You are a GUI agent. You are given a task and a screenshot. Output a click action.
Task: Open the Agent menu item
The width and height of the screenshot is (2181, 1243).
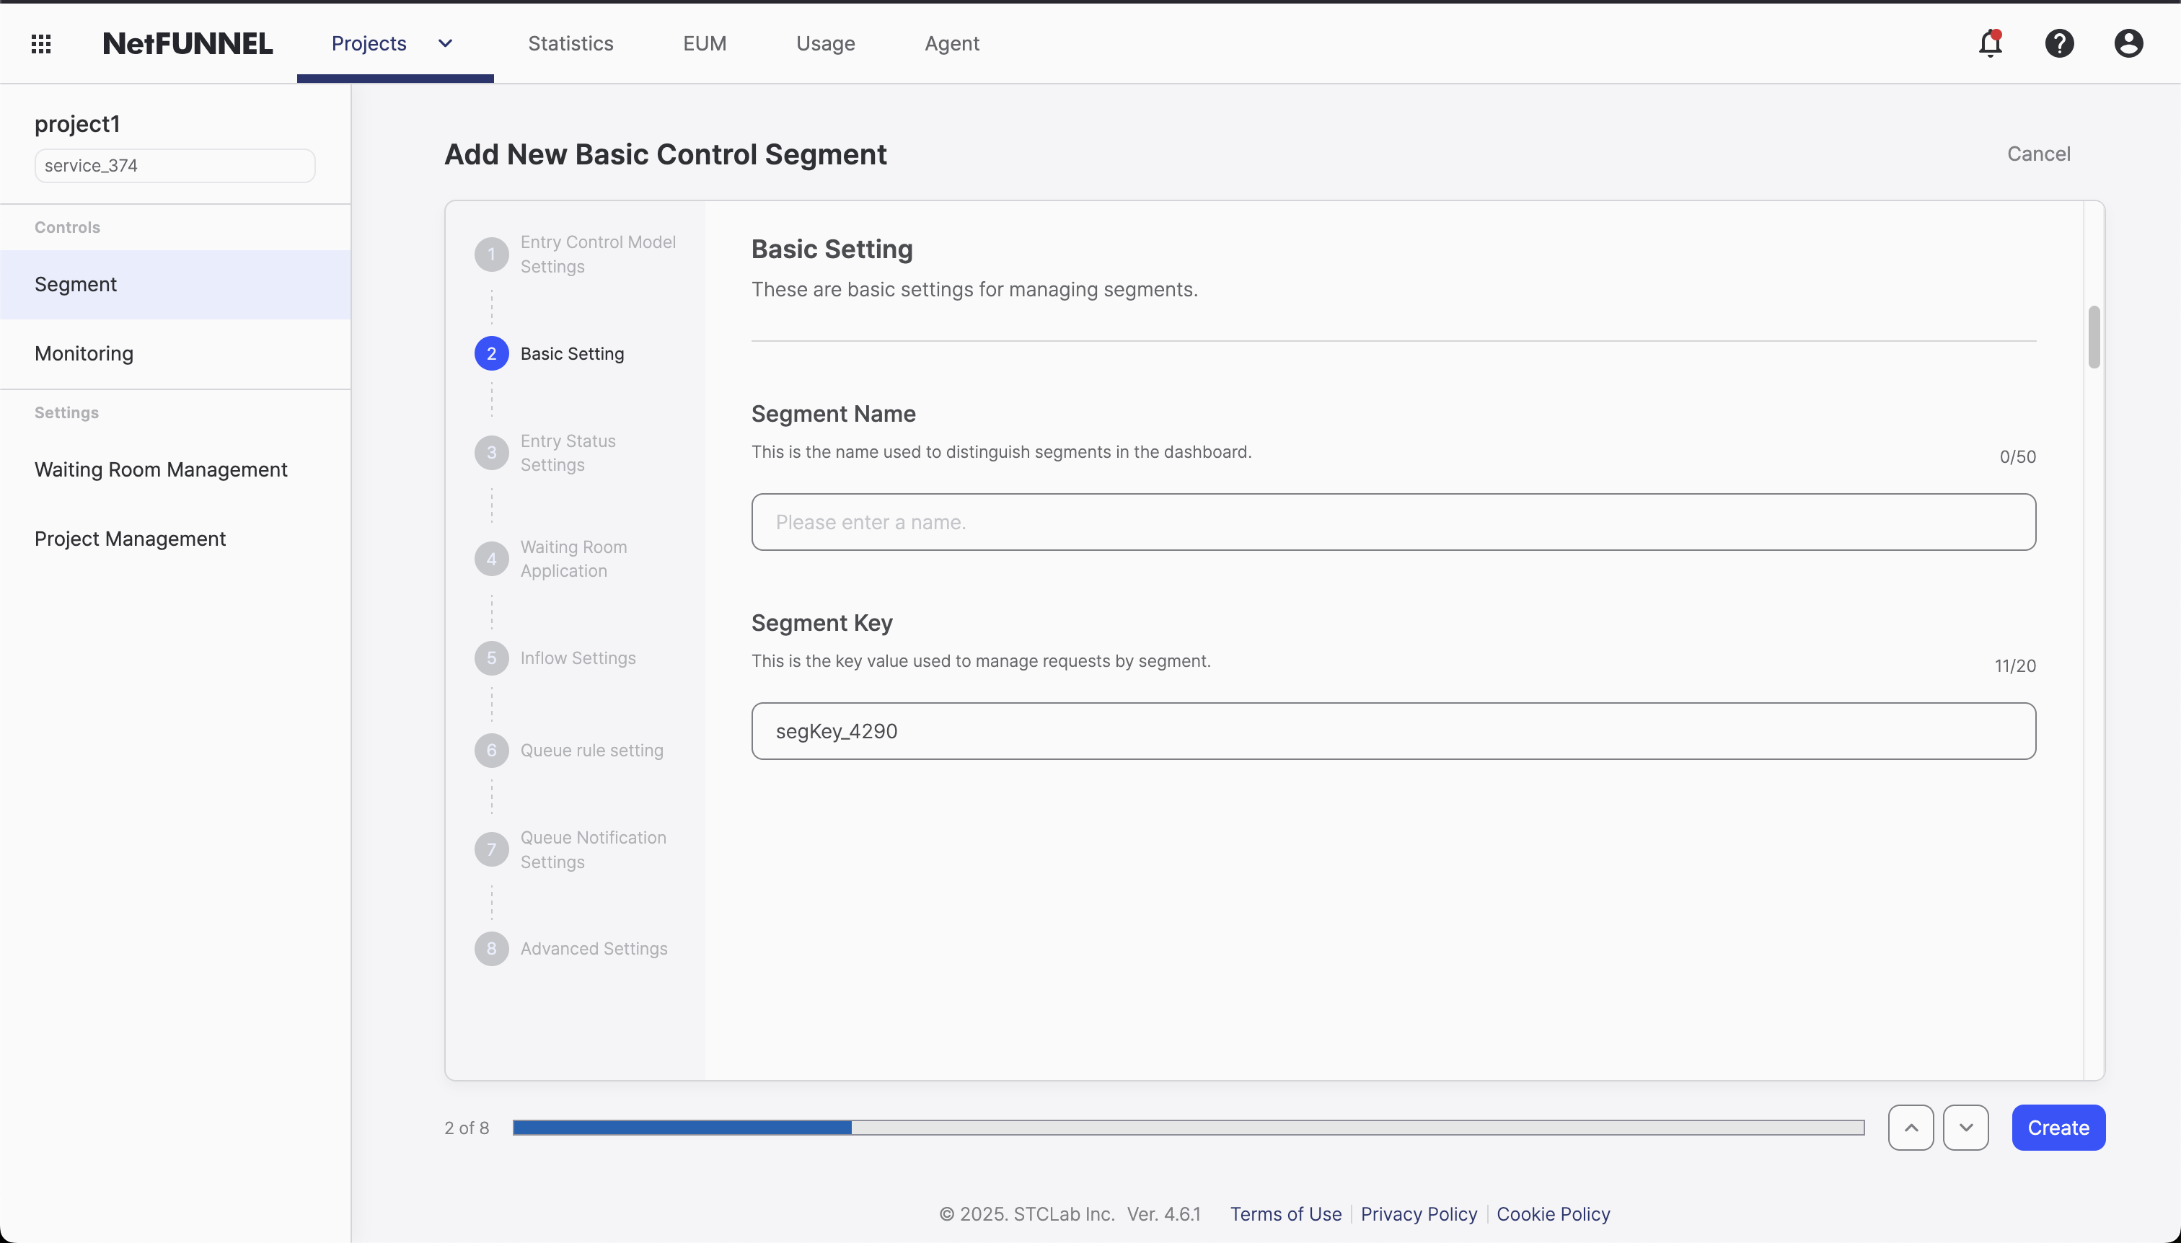coord(951,43)
